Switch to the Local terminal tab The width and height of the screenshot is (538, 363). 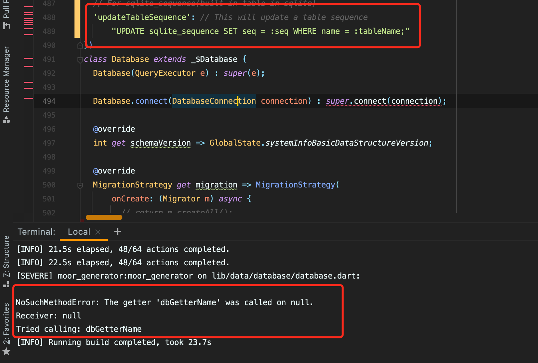coord(79,232)
